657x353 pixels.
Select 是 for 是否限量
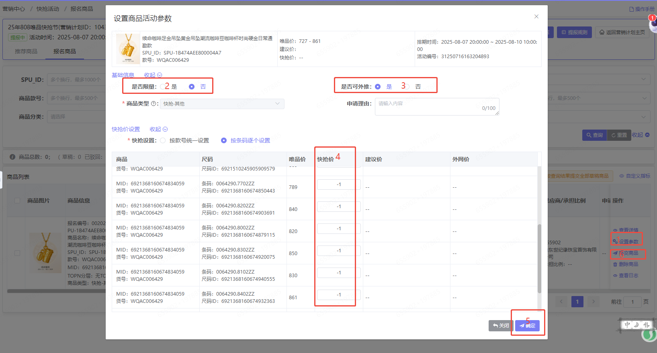[163, 87]
